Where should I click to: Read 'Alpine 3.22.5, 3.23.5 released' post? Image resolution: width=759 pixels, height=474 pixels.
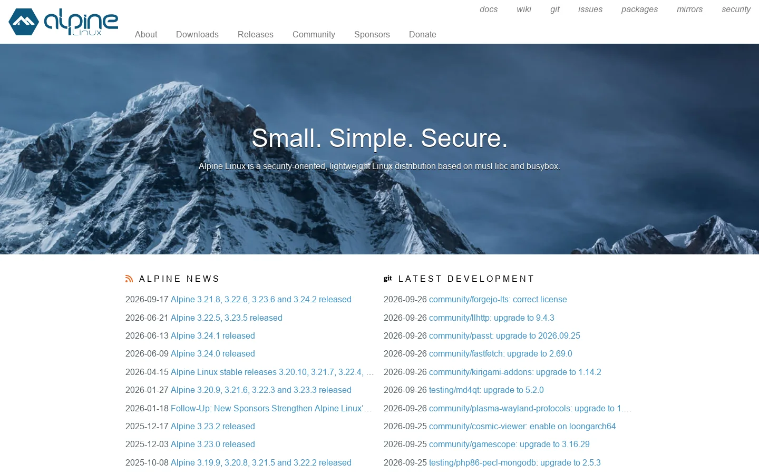click(227, 318)
